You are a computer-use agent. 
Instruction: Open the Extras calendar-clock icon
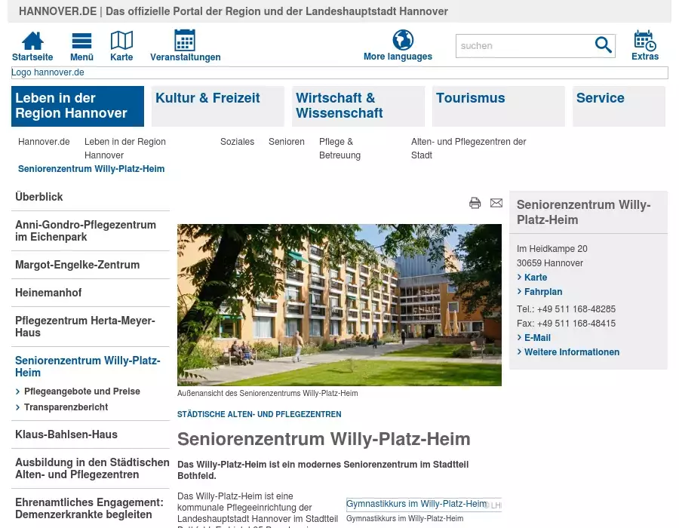coord(644,41)
